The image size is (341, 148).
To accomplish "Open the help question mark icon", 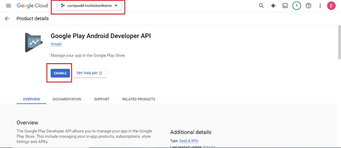I will coord(308,6).
